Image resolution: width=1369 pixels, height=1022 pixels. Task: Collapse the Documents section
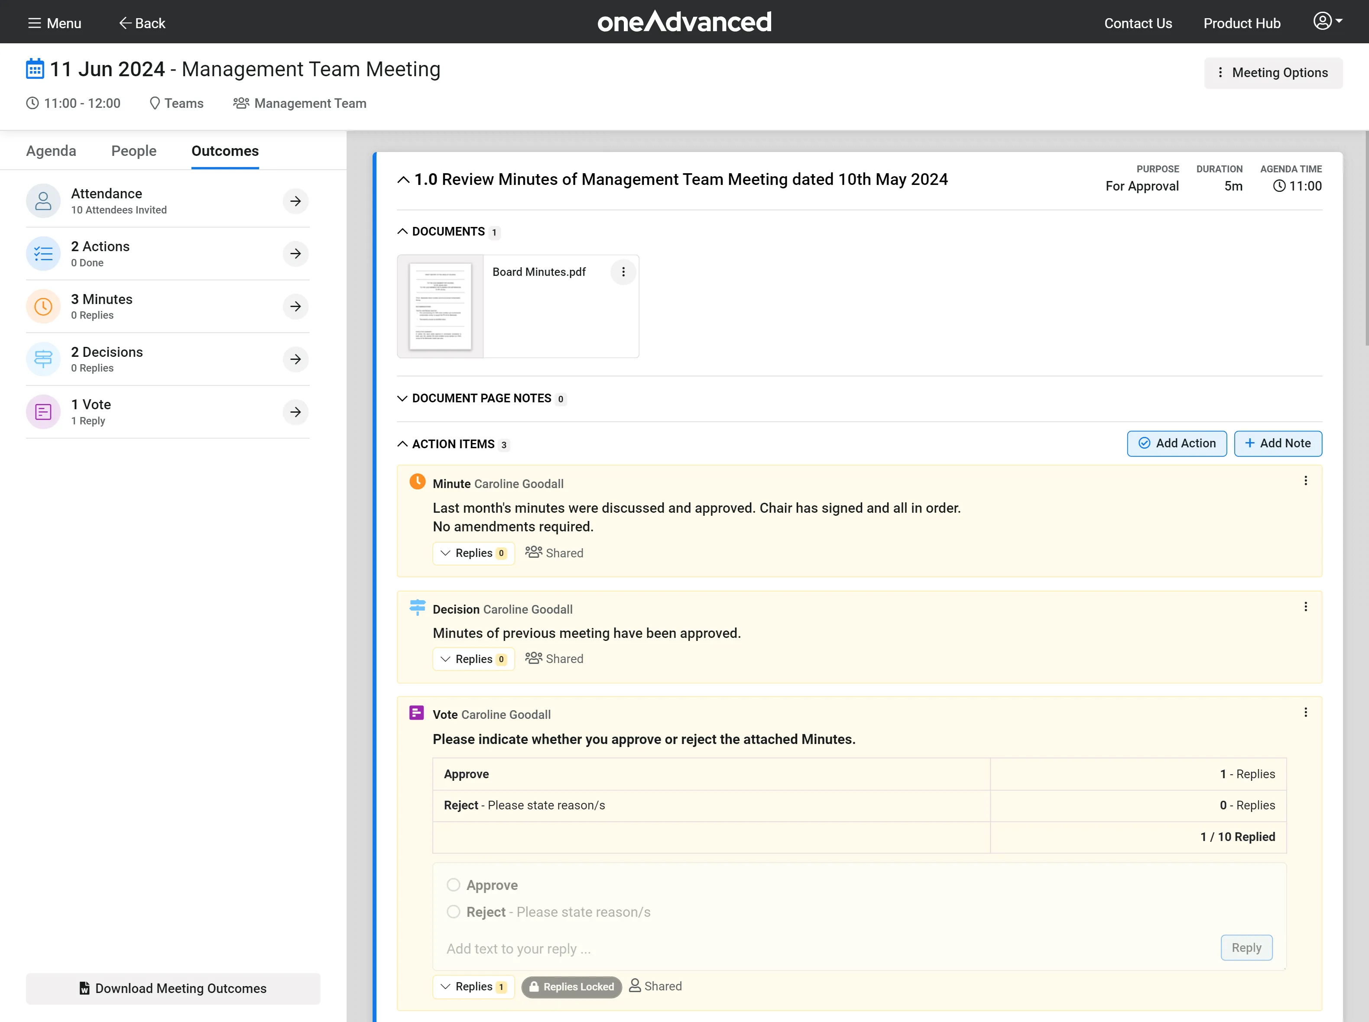[x=402, y=231]
